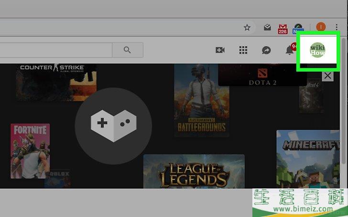Open the Gmail extension showing 226
This screenshot has width=348, height=217.
(283, 29)
